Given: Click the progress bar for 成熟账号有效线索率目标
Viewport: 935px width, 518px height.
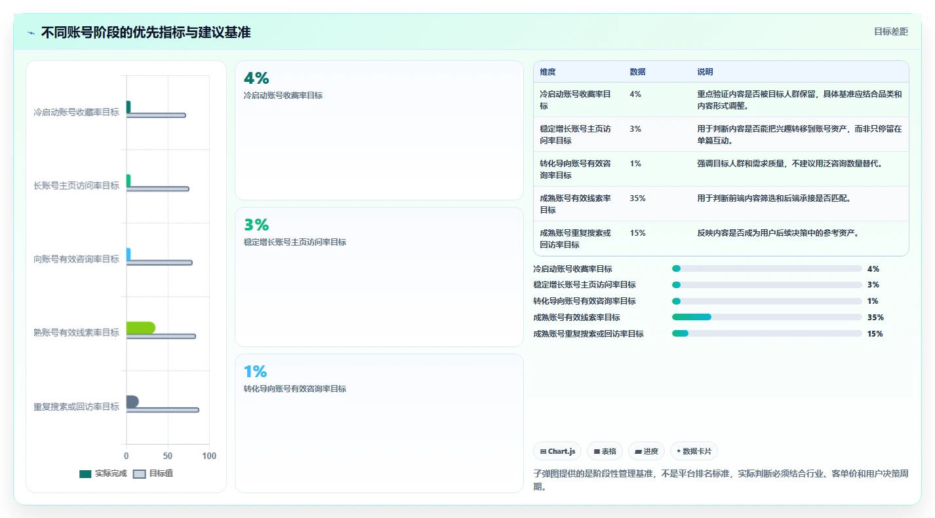Looking at the screenshot, I should pyautogui.click(x=766, y=317).
